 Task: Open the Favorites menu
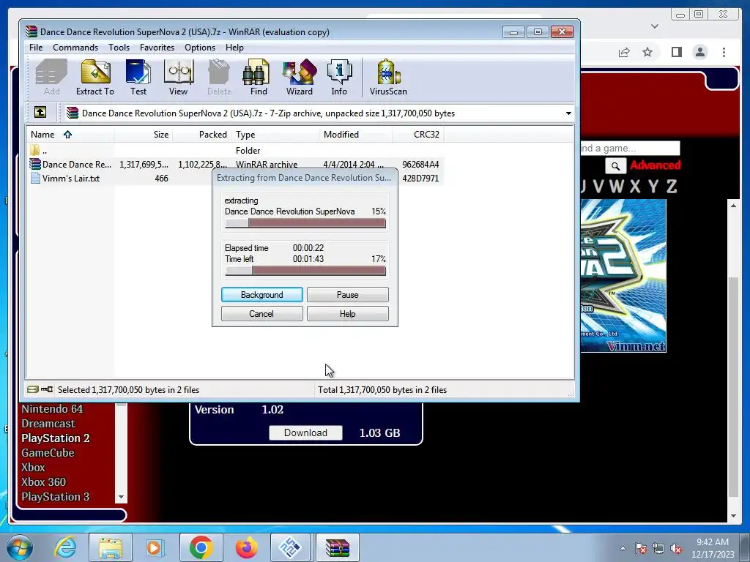[x=157, y=48]
